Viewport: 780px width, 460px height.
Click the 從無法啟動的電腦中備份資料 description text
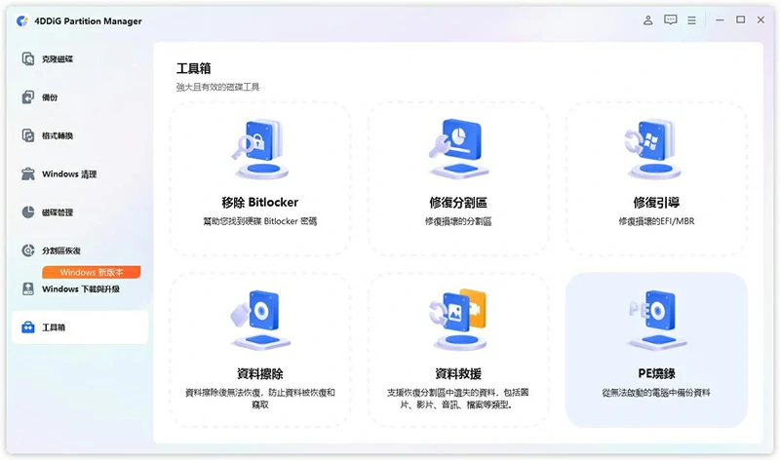(656, 393)
